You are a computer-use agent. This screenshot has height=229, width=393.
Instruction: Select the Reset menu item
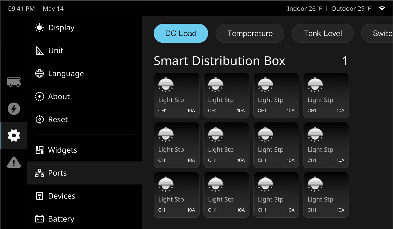[x=58, y=119]
